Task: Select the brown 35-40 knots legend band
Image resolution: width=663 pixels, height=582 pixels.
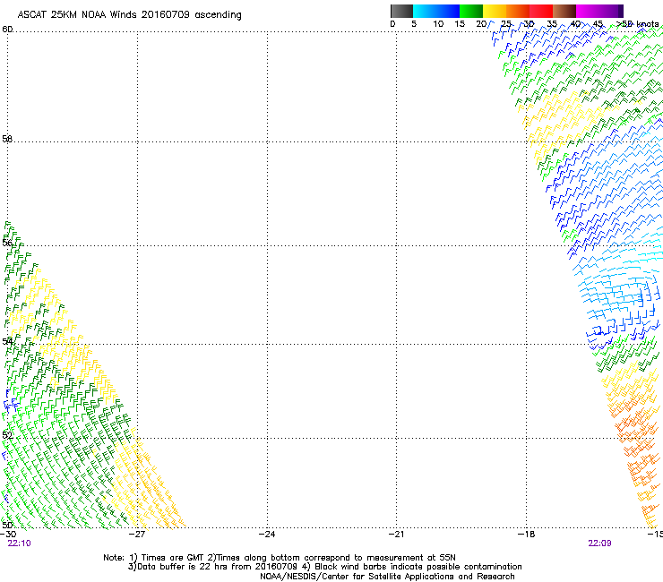Action: 564,11
